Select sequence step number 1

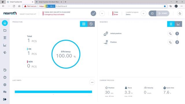pos(177,34)
